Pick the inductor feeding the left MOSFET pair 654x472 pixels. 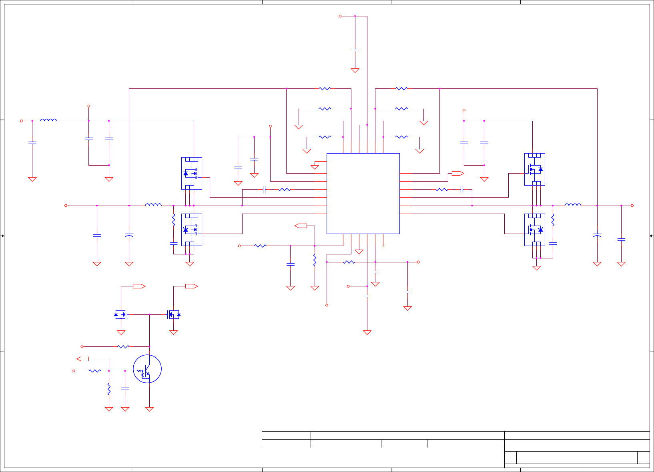tap(153, 204)
